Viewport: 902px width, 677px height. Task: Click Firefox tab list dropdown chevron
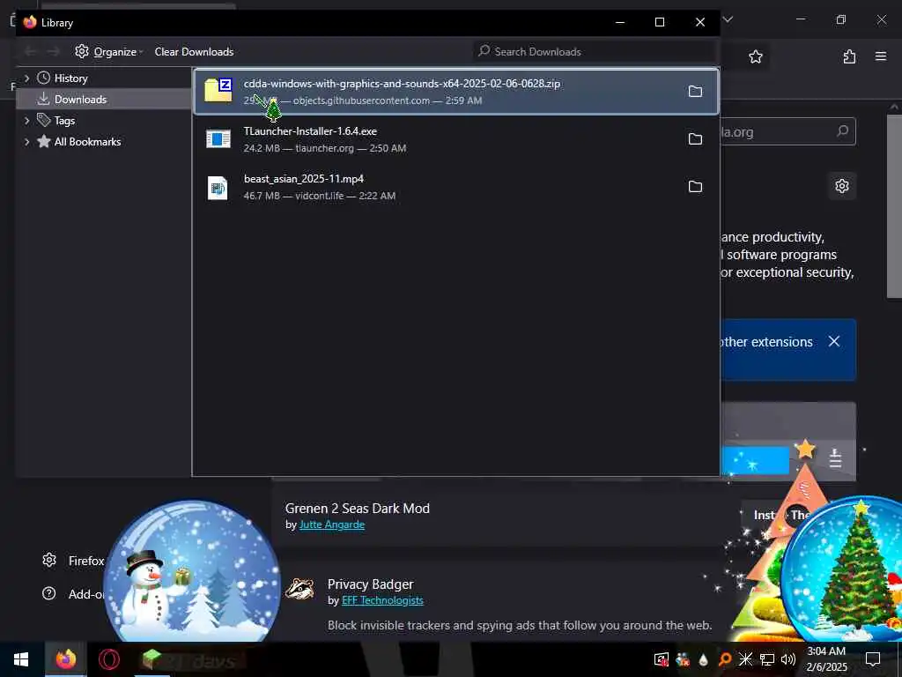coord(728,19)
